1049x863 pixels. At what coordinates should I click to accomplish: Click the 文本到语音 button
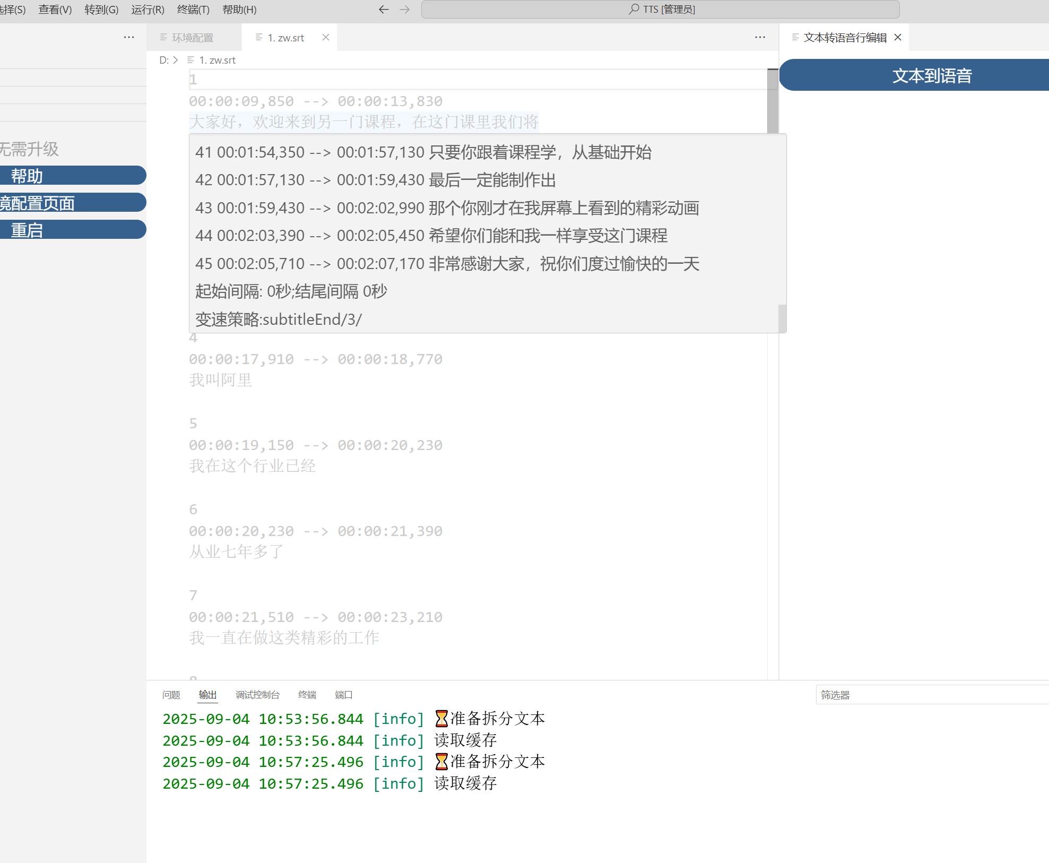pyautogui.click(x=931, y=75)
